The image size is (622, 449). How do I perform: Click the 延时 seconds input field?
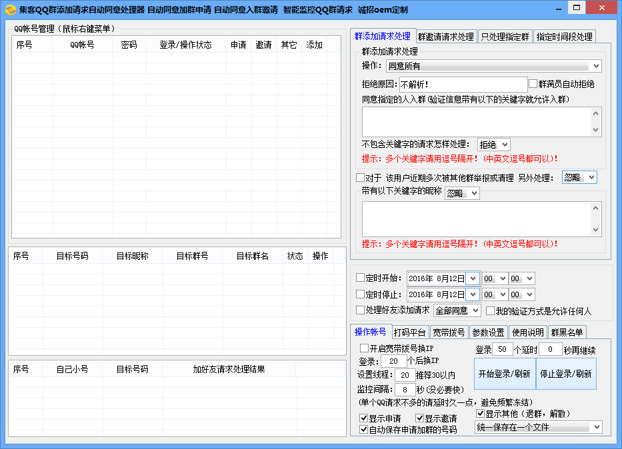click(550, 349)
